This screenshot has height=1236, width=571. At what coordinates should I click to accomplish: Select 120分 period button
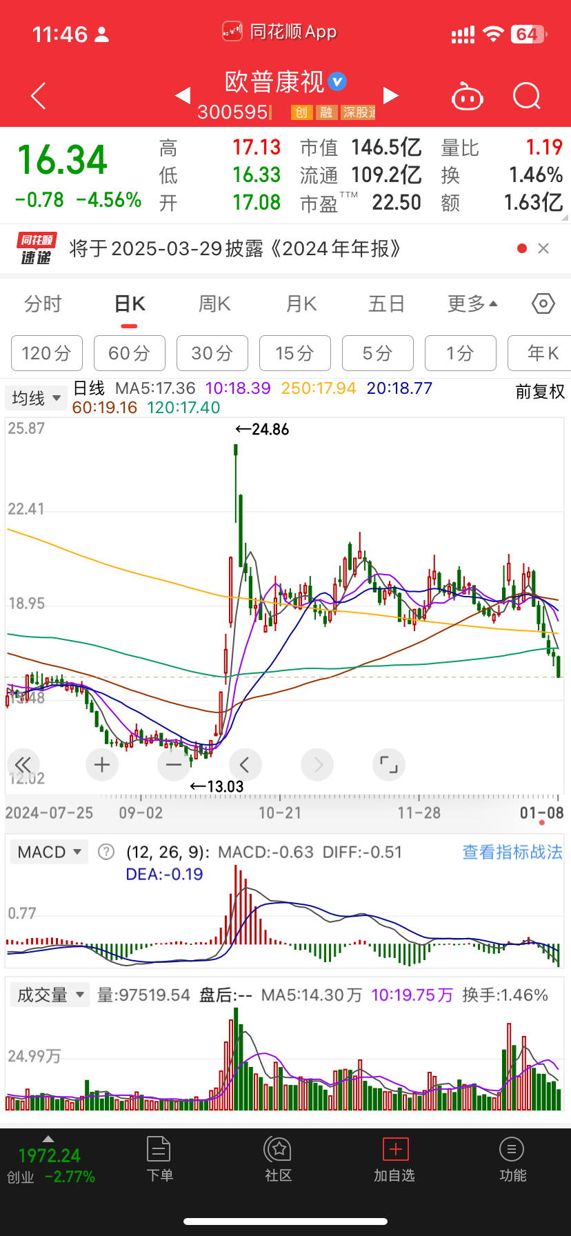(47, 353)
